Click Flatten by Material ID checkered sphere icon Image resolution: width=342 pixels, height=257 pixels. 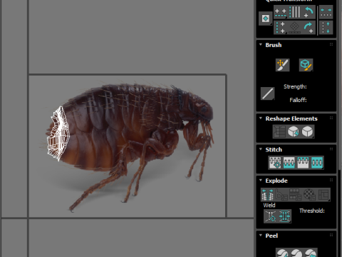point(309,195)
